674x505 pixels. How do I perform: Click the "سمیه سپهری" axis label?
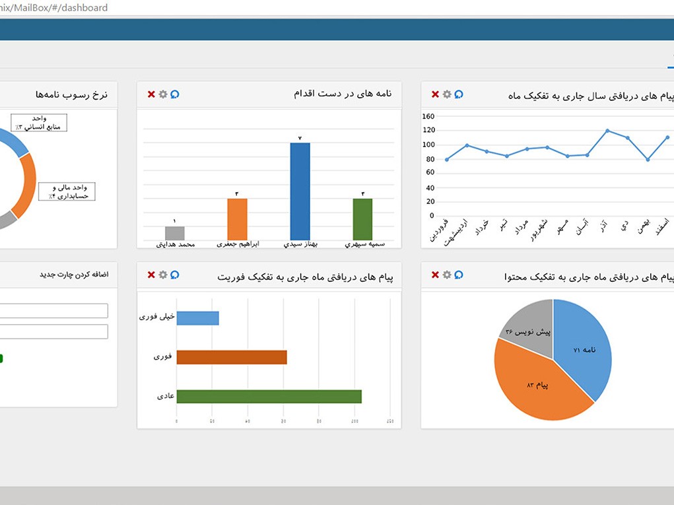[x=364, y=244]
